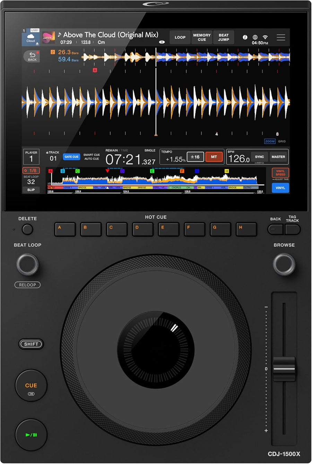Image resolution: width=312 pixels, height=464 pixels.
Task: Toggle the VINYL SPEED adjust button
Action: [x=280, y=173]
